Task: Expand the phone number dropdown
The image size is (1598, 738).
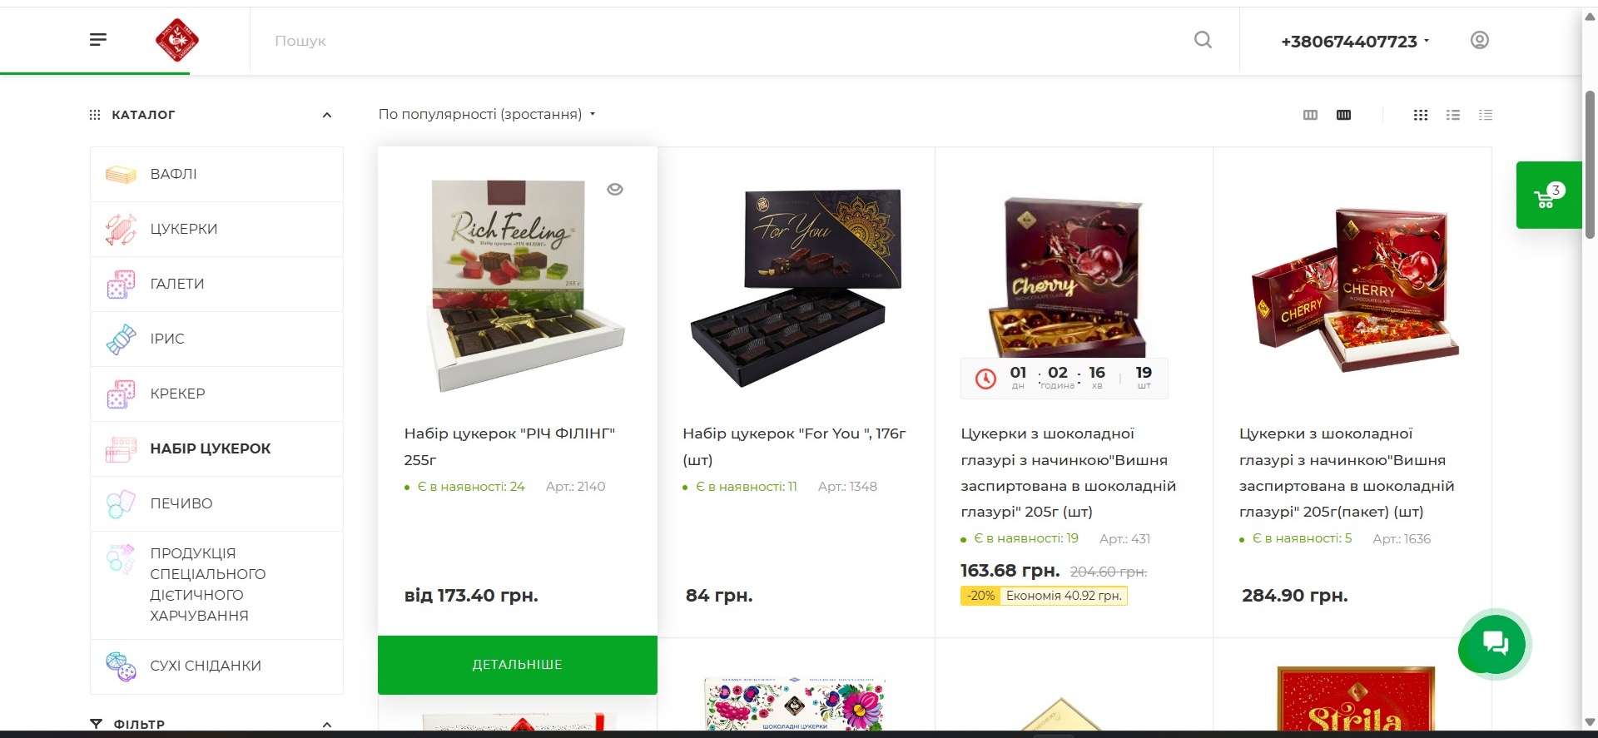Action: [x=1355, y=42]
